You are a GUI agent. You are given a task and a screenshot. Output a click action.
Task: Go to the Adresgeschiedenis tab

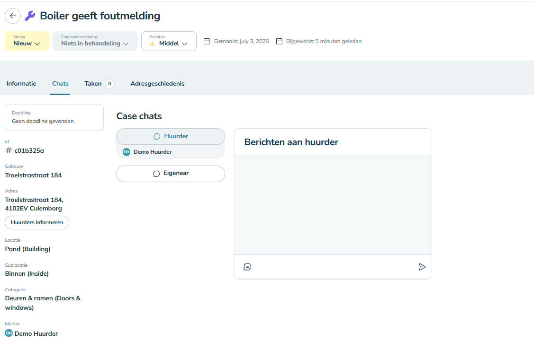(x=157, y=84)
